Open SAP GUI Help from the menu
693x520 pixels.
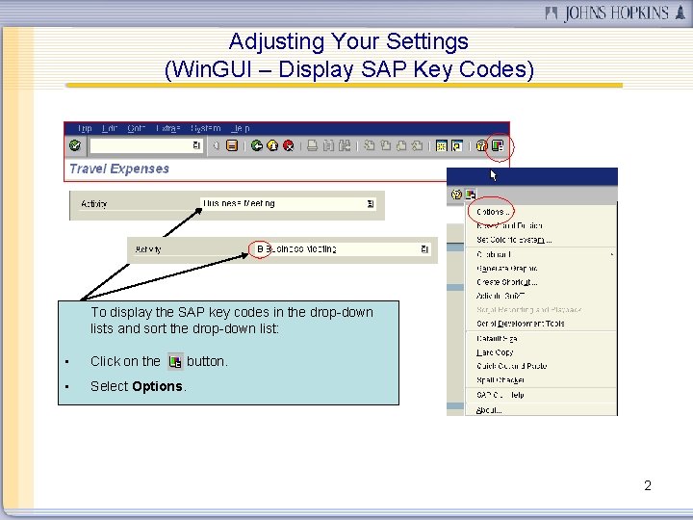point(500,396)
